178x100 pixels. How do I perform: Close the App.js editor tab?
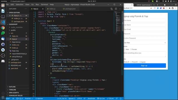43,9
